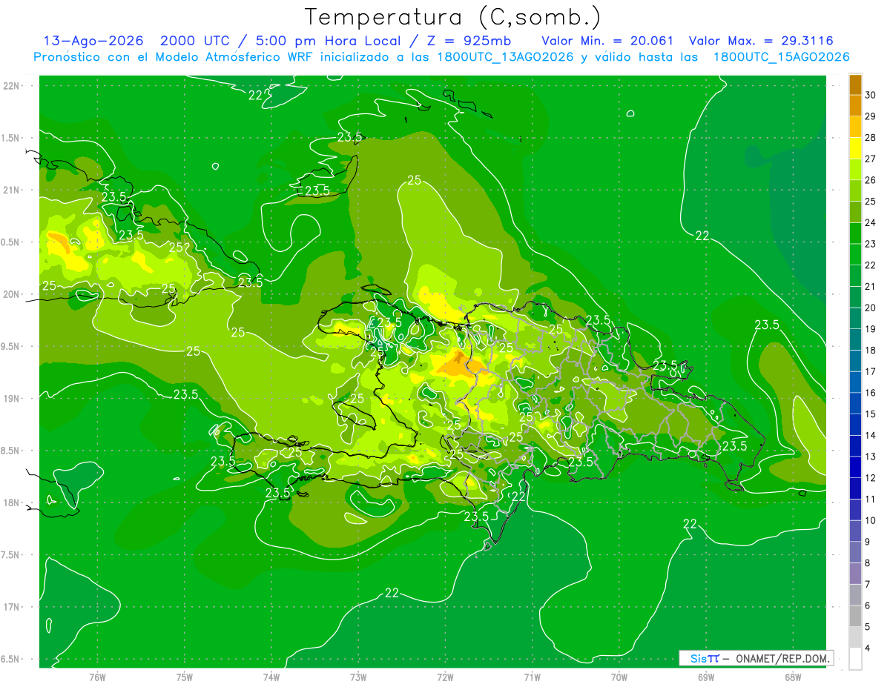890x687 pixels.
Task: Click the '72W' longitude axis label
Action: click(445, 677)
